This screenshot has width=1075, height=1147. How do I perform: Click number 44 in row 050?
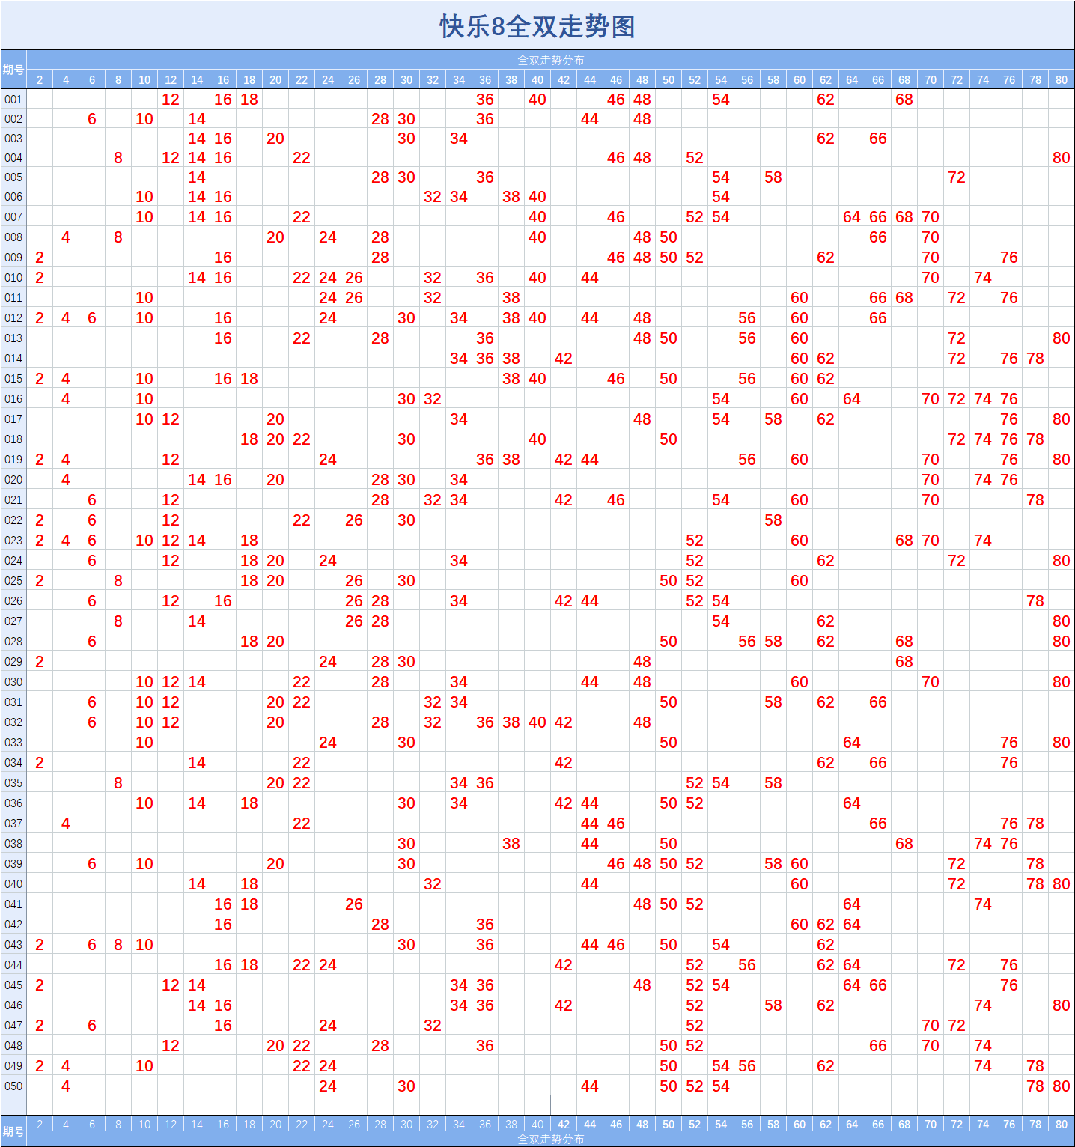click(590, 1086)
